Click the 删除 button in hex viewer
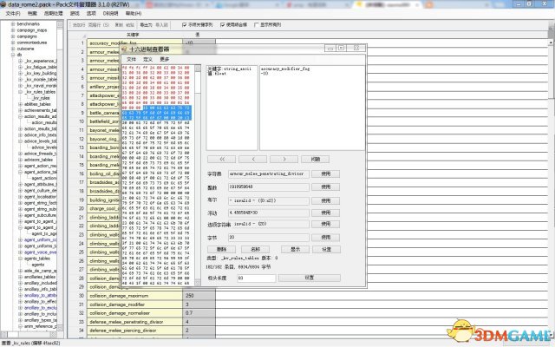Viewport: 555px width, 347px height. point(221,248)
